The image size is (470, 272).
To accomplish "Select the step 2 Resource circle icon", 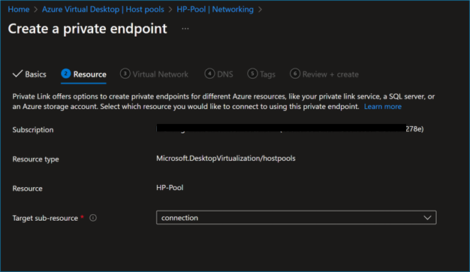I will pyautogui.click(x=65, y=74).
